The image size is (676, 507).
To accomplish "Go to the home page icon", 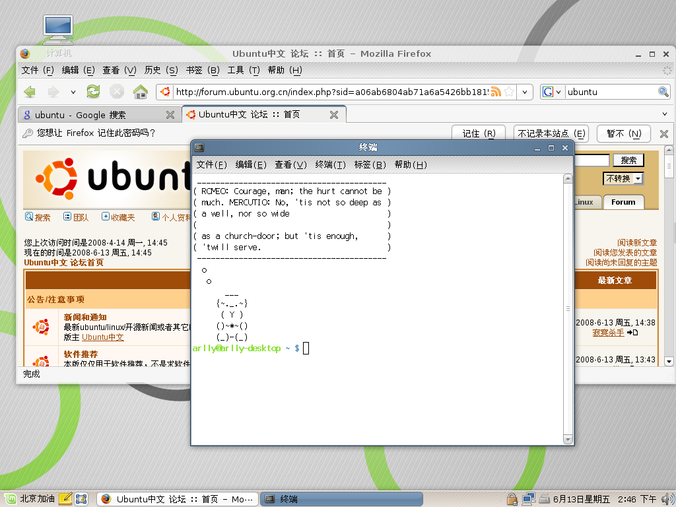I will click(x=140, y=91).
